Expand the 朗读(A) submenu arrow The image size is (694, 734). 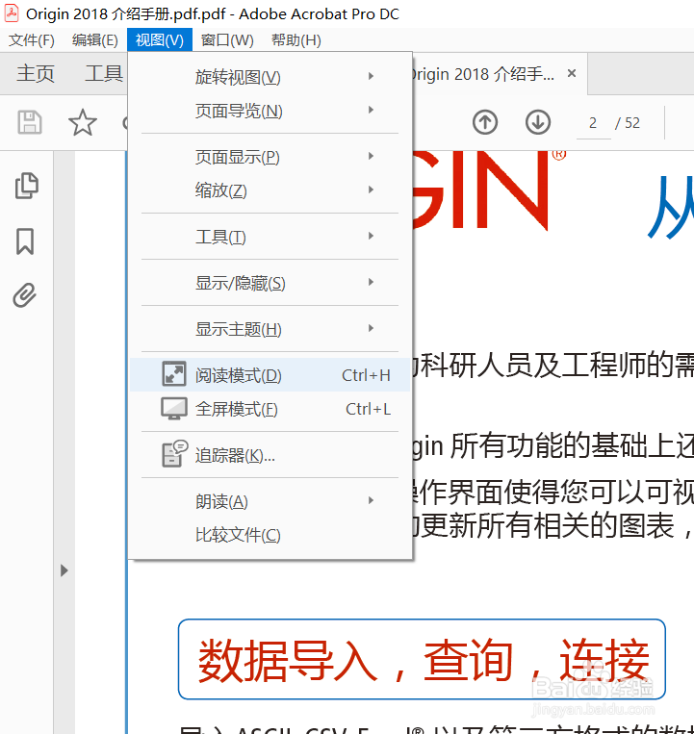point(371,500)
